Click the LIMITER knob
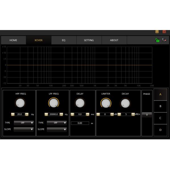Viewport: 170px width, 170px height. (106, 103)
